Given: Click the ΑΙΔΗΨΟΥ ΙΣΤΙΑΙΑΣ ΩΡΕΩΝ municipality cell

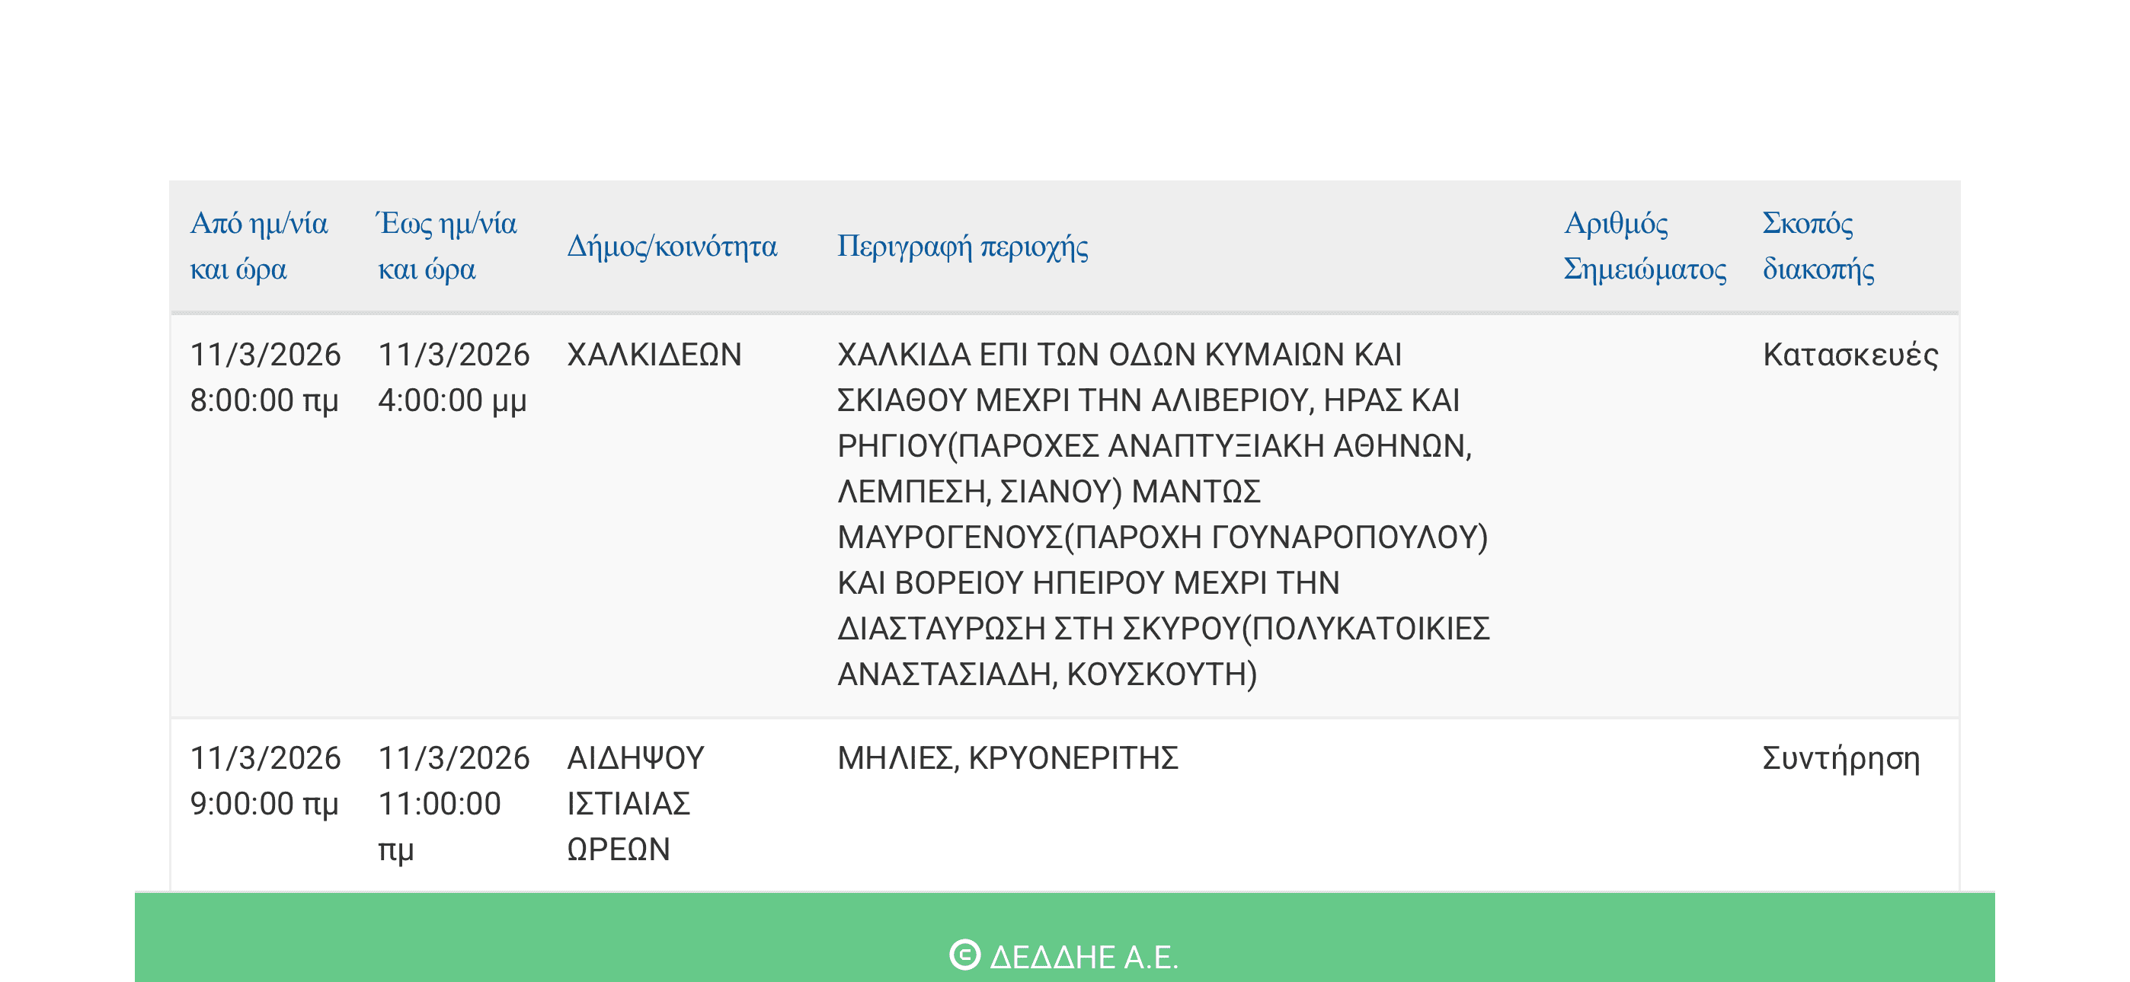Looking at the screenshot, I should click(x=635, y=803).
